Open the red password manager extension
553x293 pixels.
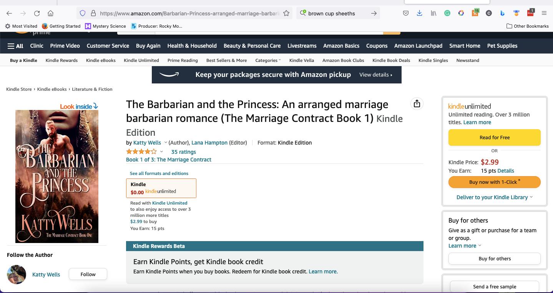(530, 13)
